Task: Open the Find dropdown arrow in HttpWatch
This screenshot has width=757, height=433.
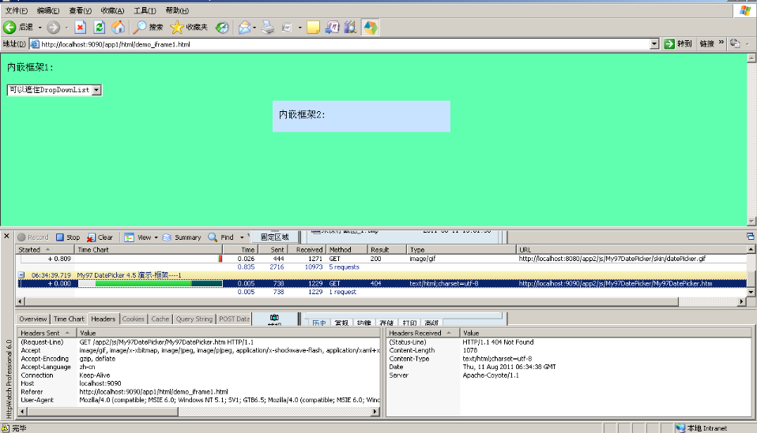Action: (242, 237)
